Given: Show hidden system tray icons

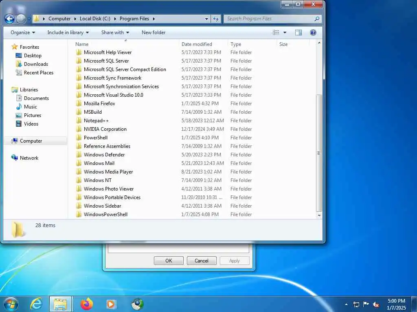Looking at the screenshot, I should point(346,304).
